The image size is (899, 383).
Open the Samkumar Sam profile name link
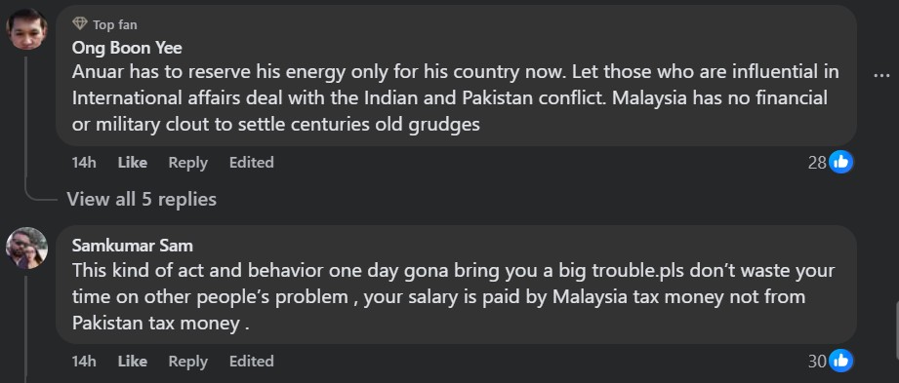[133, 246]
